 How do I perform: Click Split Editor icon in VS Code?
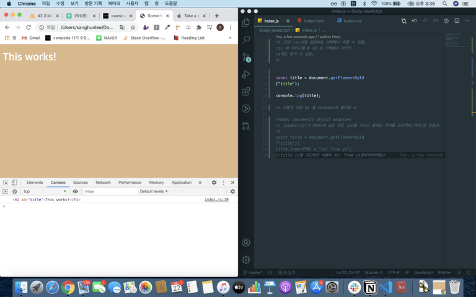pyautogui.click(x=457, y=20)
